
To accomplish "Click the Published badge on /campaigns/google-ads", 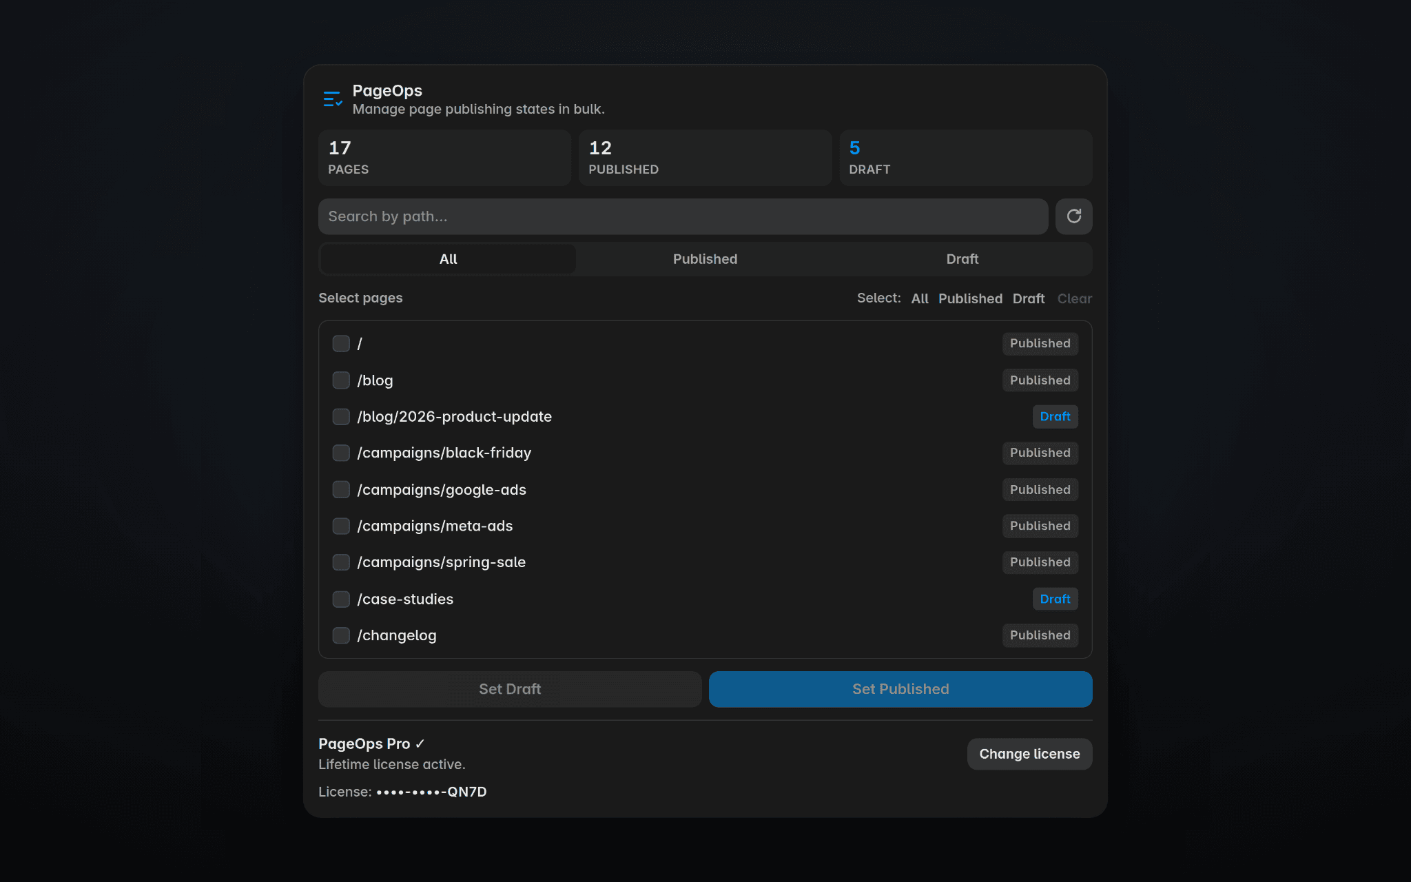I will [1040, 489].
